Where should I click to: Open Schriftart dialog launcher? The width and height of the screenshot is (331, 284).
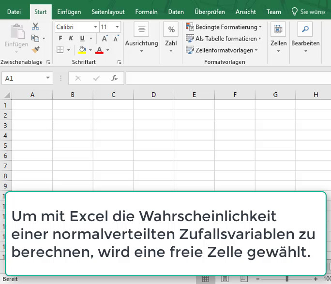click(120, 62)
